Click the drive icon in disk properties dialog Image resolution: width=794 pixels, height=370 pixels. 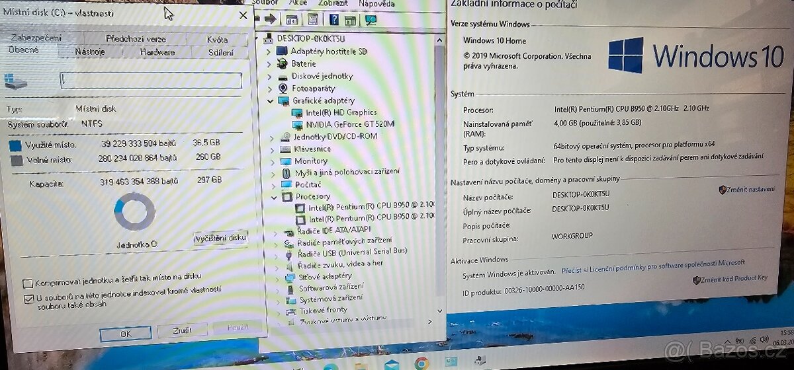16,81
